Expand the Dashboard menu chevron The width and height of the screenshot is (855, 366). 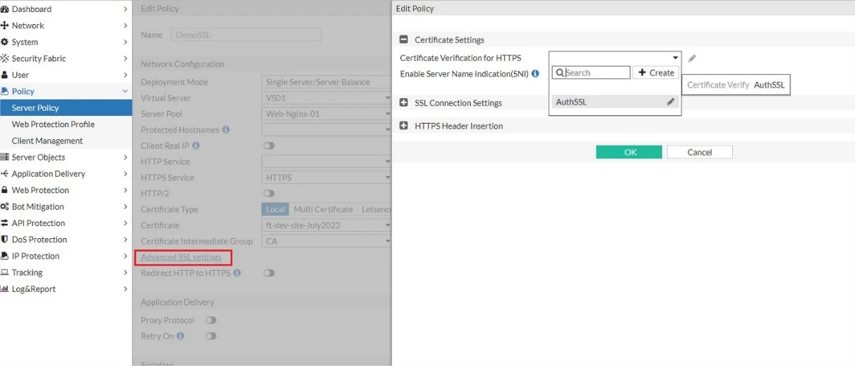click(126, 9)
